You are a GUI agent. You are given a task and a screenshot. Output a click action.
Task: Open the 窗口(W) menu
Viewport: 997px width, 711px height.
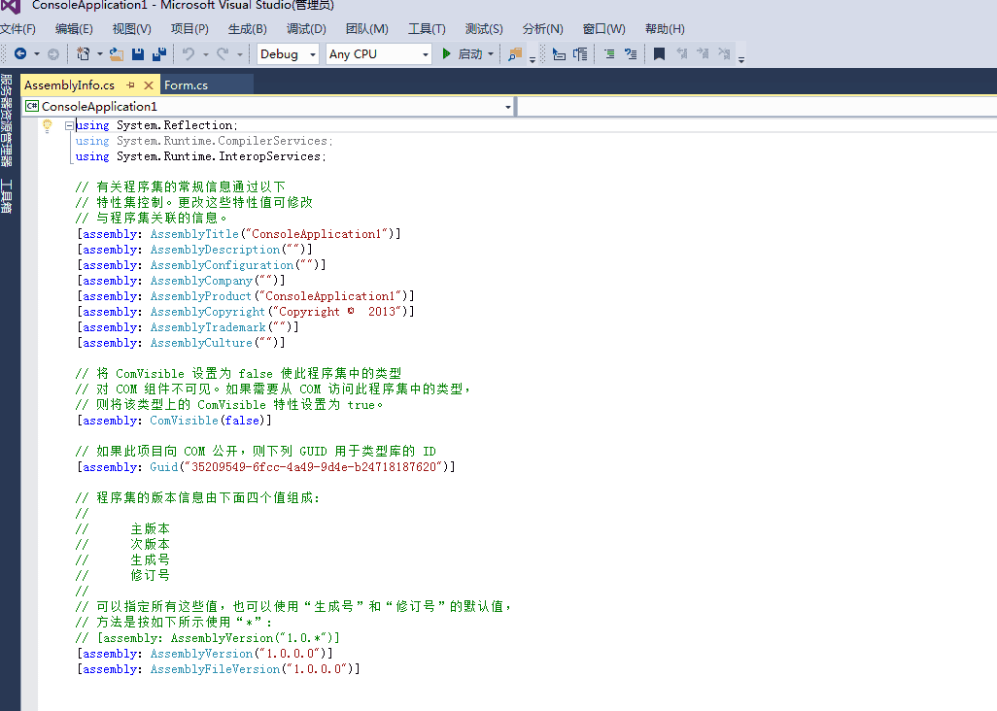(x=603, y=28)
